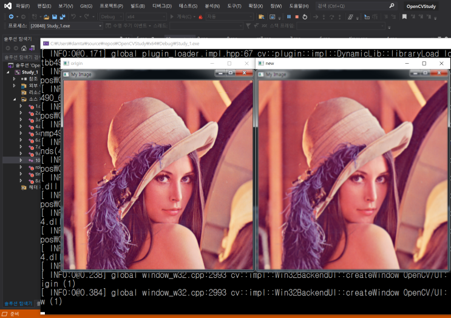Switch to 솔루션 탐색기 bottom tab
Screen dimensions: 451x318
coord(18,303)
